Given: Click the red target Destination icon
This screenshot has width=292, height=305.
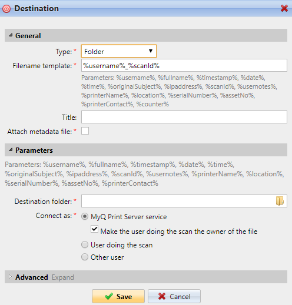Looking at the screenshot, I should click(6, 9).
